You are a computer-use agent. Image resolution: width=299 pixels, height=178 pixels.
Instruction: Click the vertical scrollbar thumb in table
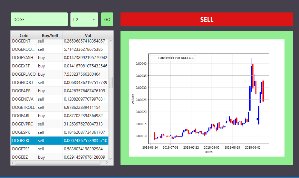point(111,82)
